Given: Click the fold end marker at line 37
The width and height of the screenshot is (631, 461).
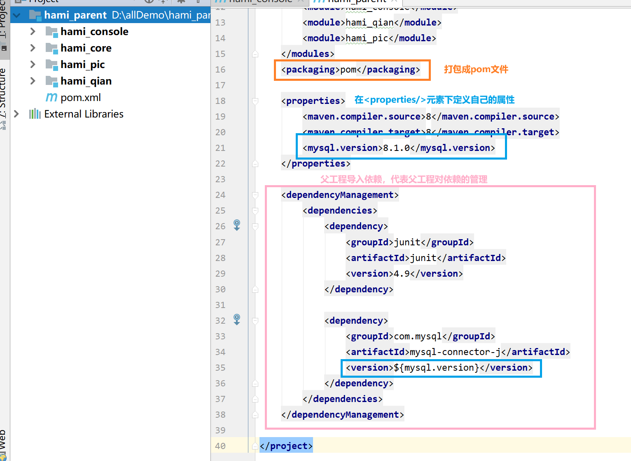Looking at the screenshot, I should point(255,399).
